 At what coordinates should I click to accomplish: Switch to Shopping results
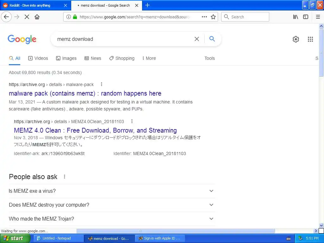click(122, 58)
